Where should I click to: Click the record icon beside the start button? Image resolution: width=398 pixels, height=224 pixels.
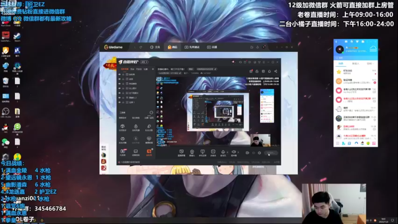click(247, 153)
